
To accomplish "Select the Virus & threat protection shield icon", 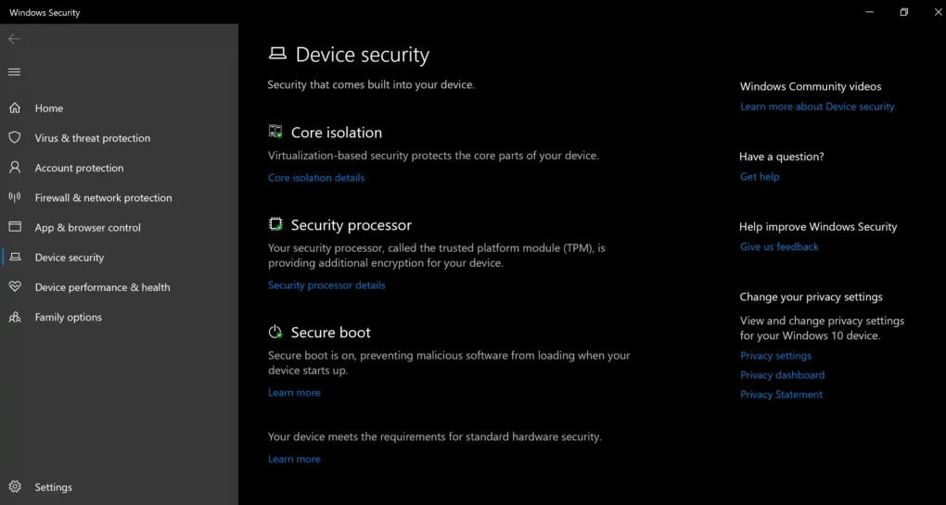I will 15,137.
